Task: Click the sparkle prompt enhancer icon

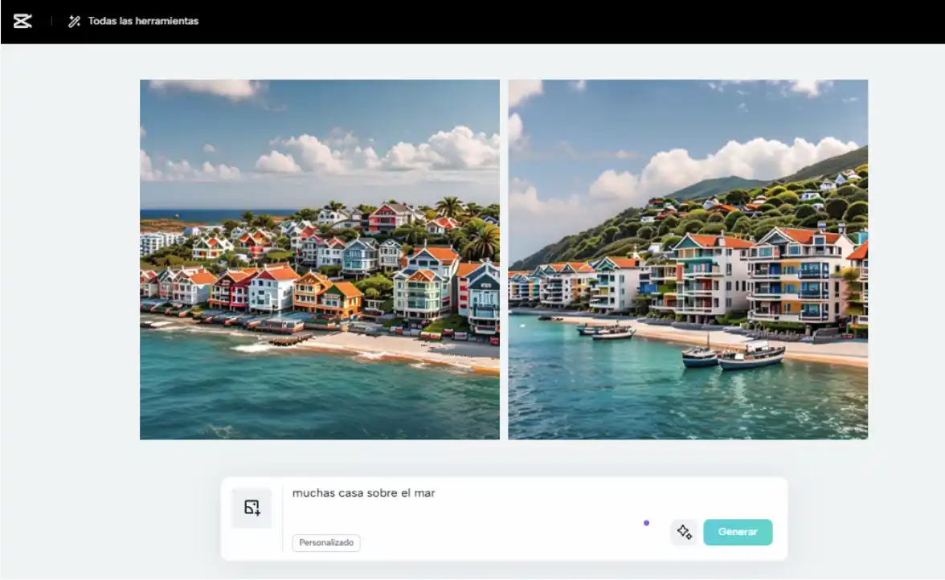Action: point(684,532)
